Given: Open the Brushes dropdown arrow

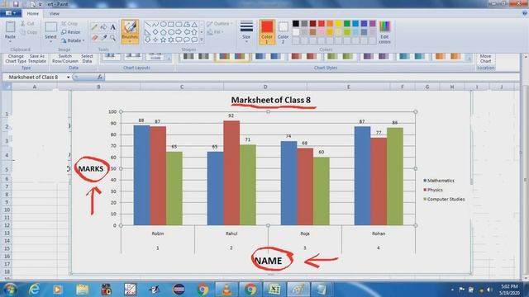Looking at the screenshot, I should pos(130,41).
